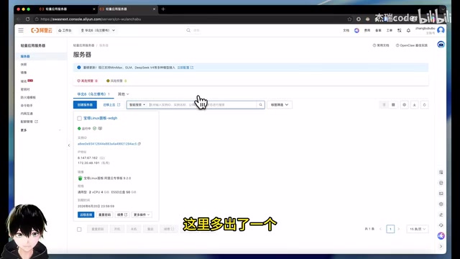
Task: Click the 风险预警 alert counter
Action: [x=116, y=81]
